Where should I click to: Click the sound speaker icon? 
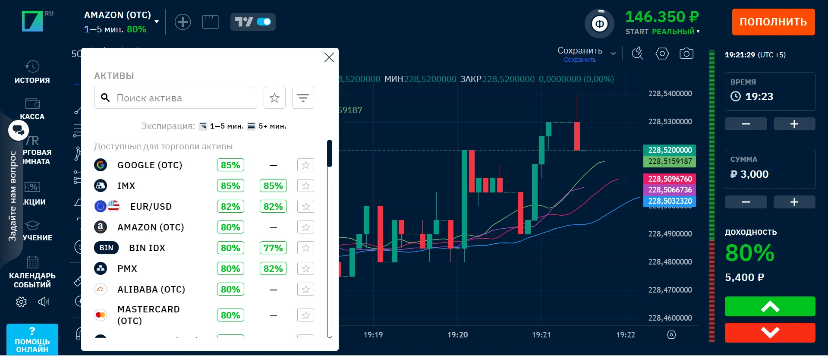coord(44,302)
